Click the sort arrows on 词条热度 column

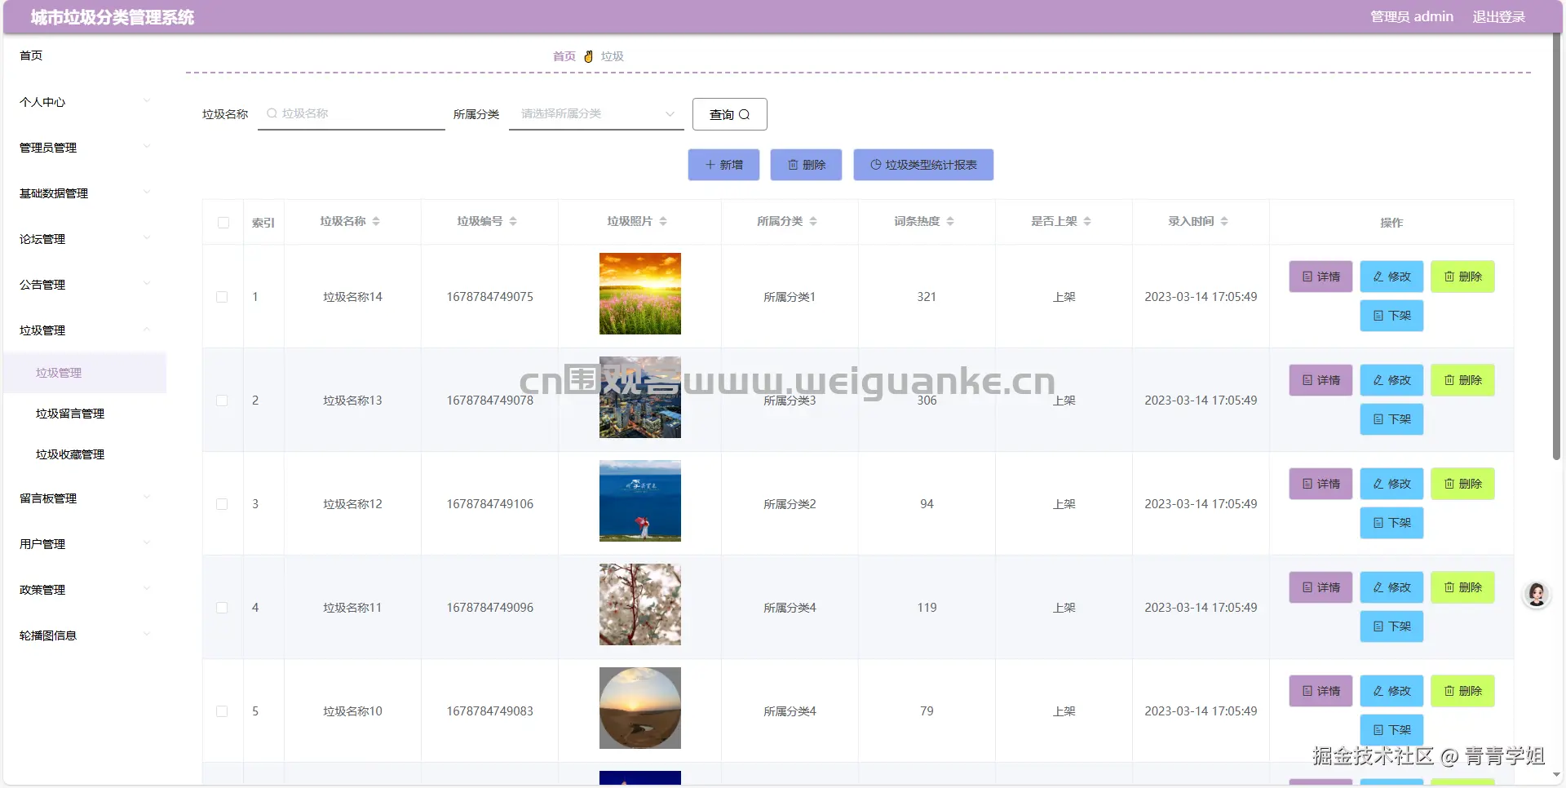click(950, 221)
